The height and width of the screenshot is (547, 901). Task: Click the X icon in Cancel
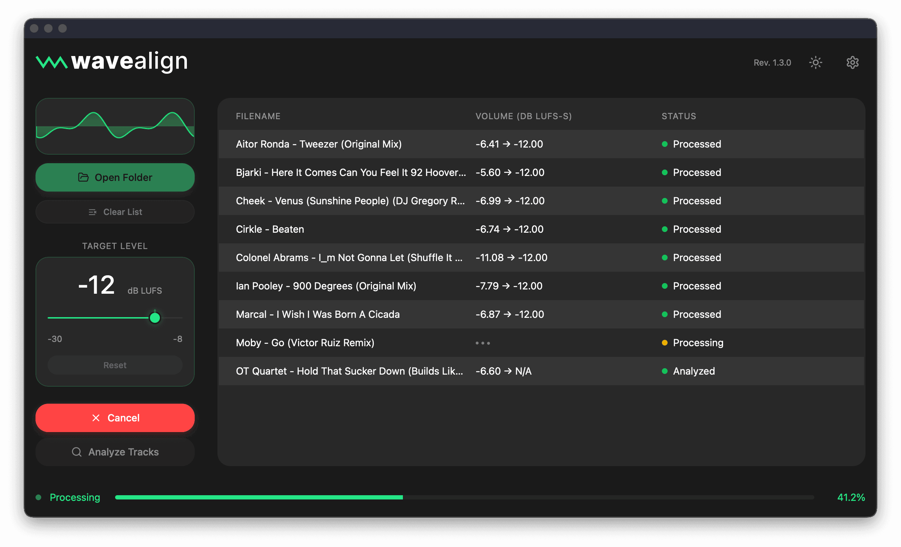pos(96,418)
